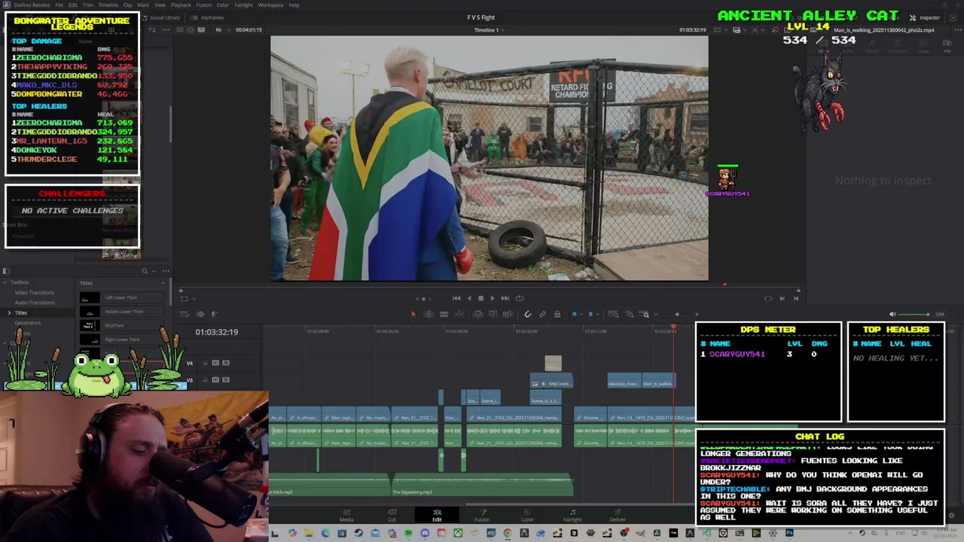Switch to the Cut page

[x=392, y=516]
